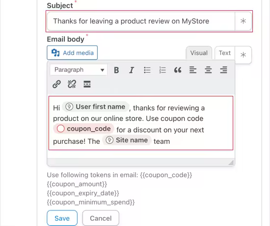The image size is (270, 226).
Task: Click the Save button
Action: coord(62,218)
